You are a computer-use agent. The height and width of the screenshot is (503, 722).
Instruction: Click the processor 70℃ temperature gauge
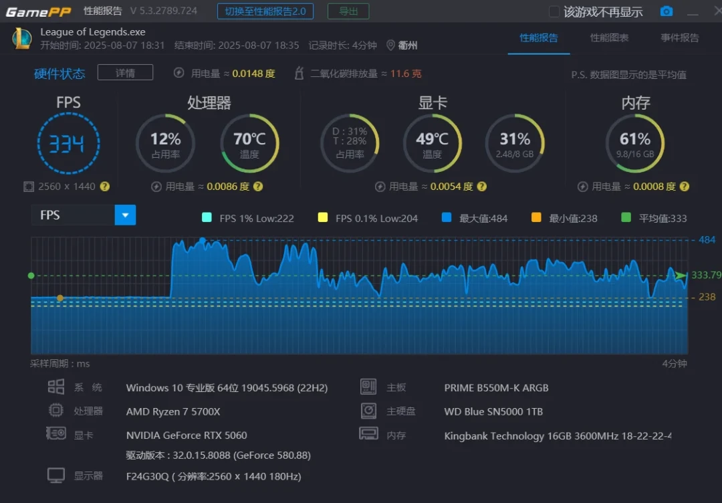click(249, 143)
